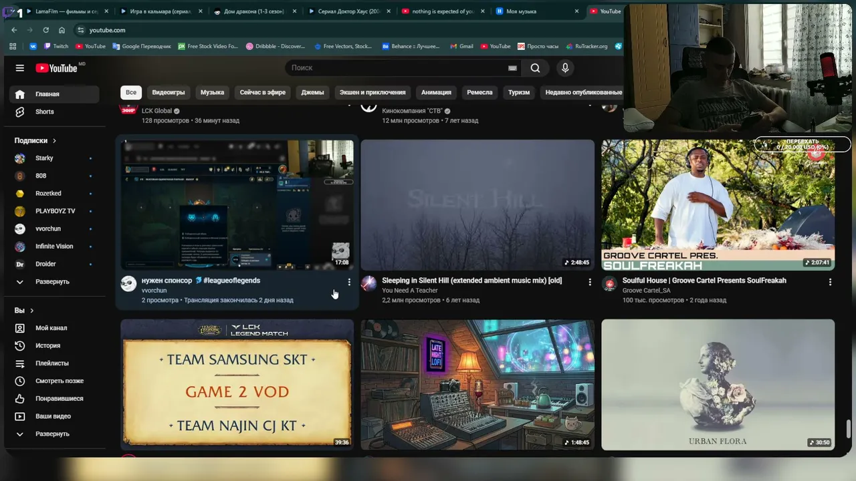This screenshot has height=481, width=856.
Task: Open vvorchun channel in subscriptions
Action: pyautogui.click(x=55, y=228)
